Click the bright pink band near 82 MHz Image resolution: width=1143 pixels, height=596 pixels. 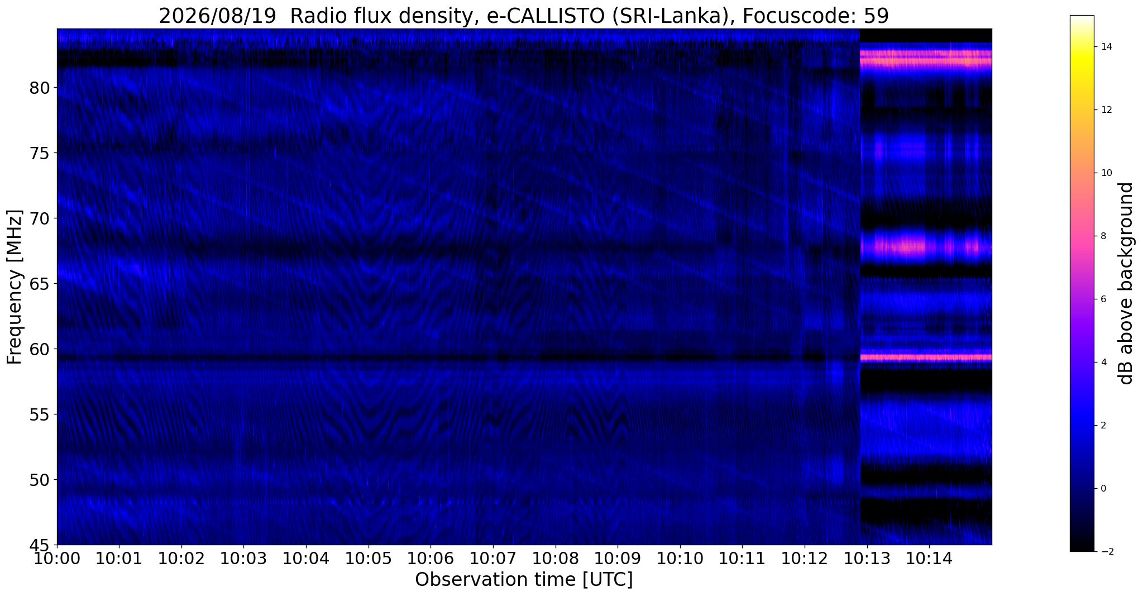click(926, 58)
